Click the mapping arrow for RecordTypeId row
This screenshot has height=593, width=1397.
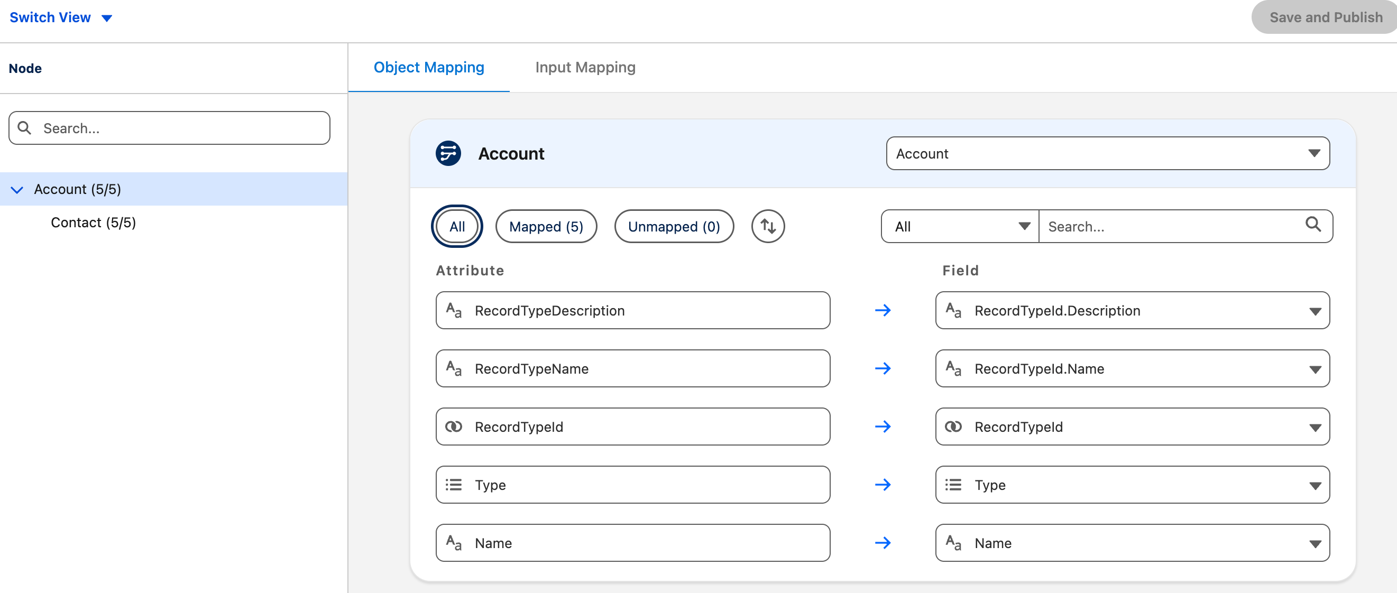click(x=883, y=427)
